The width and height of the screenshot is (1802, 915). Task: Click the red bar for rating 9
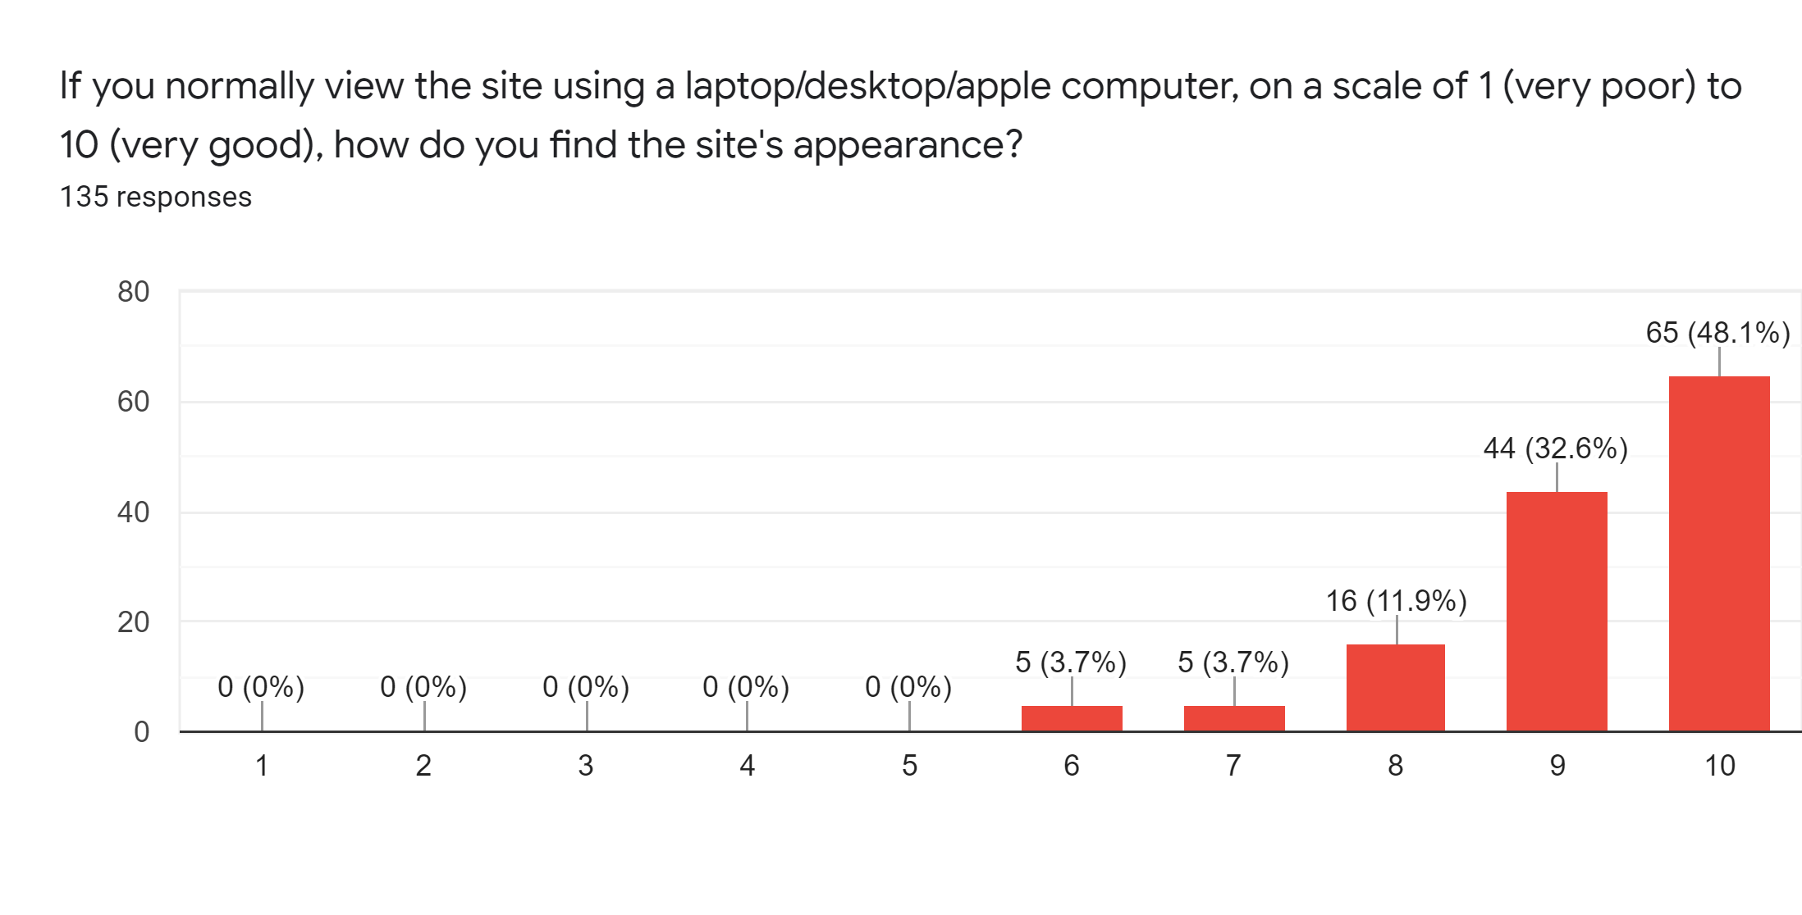click(1557, 611)
